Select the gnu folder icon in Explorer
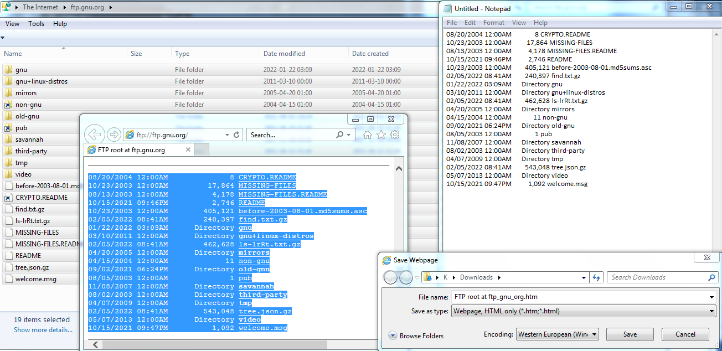Viewport: 722px width, 351px height. (8, 70)
